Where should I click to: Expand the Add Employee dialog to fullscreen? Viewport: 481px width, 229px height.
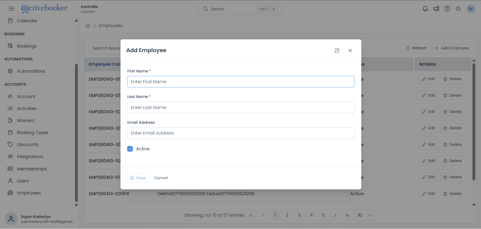(337, 51)
